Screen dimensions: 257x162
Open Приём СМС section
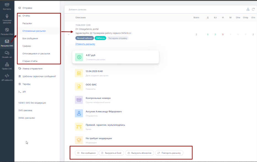pos(7,66)
